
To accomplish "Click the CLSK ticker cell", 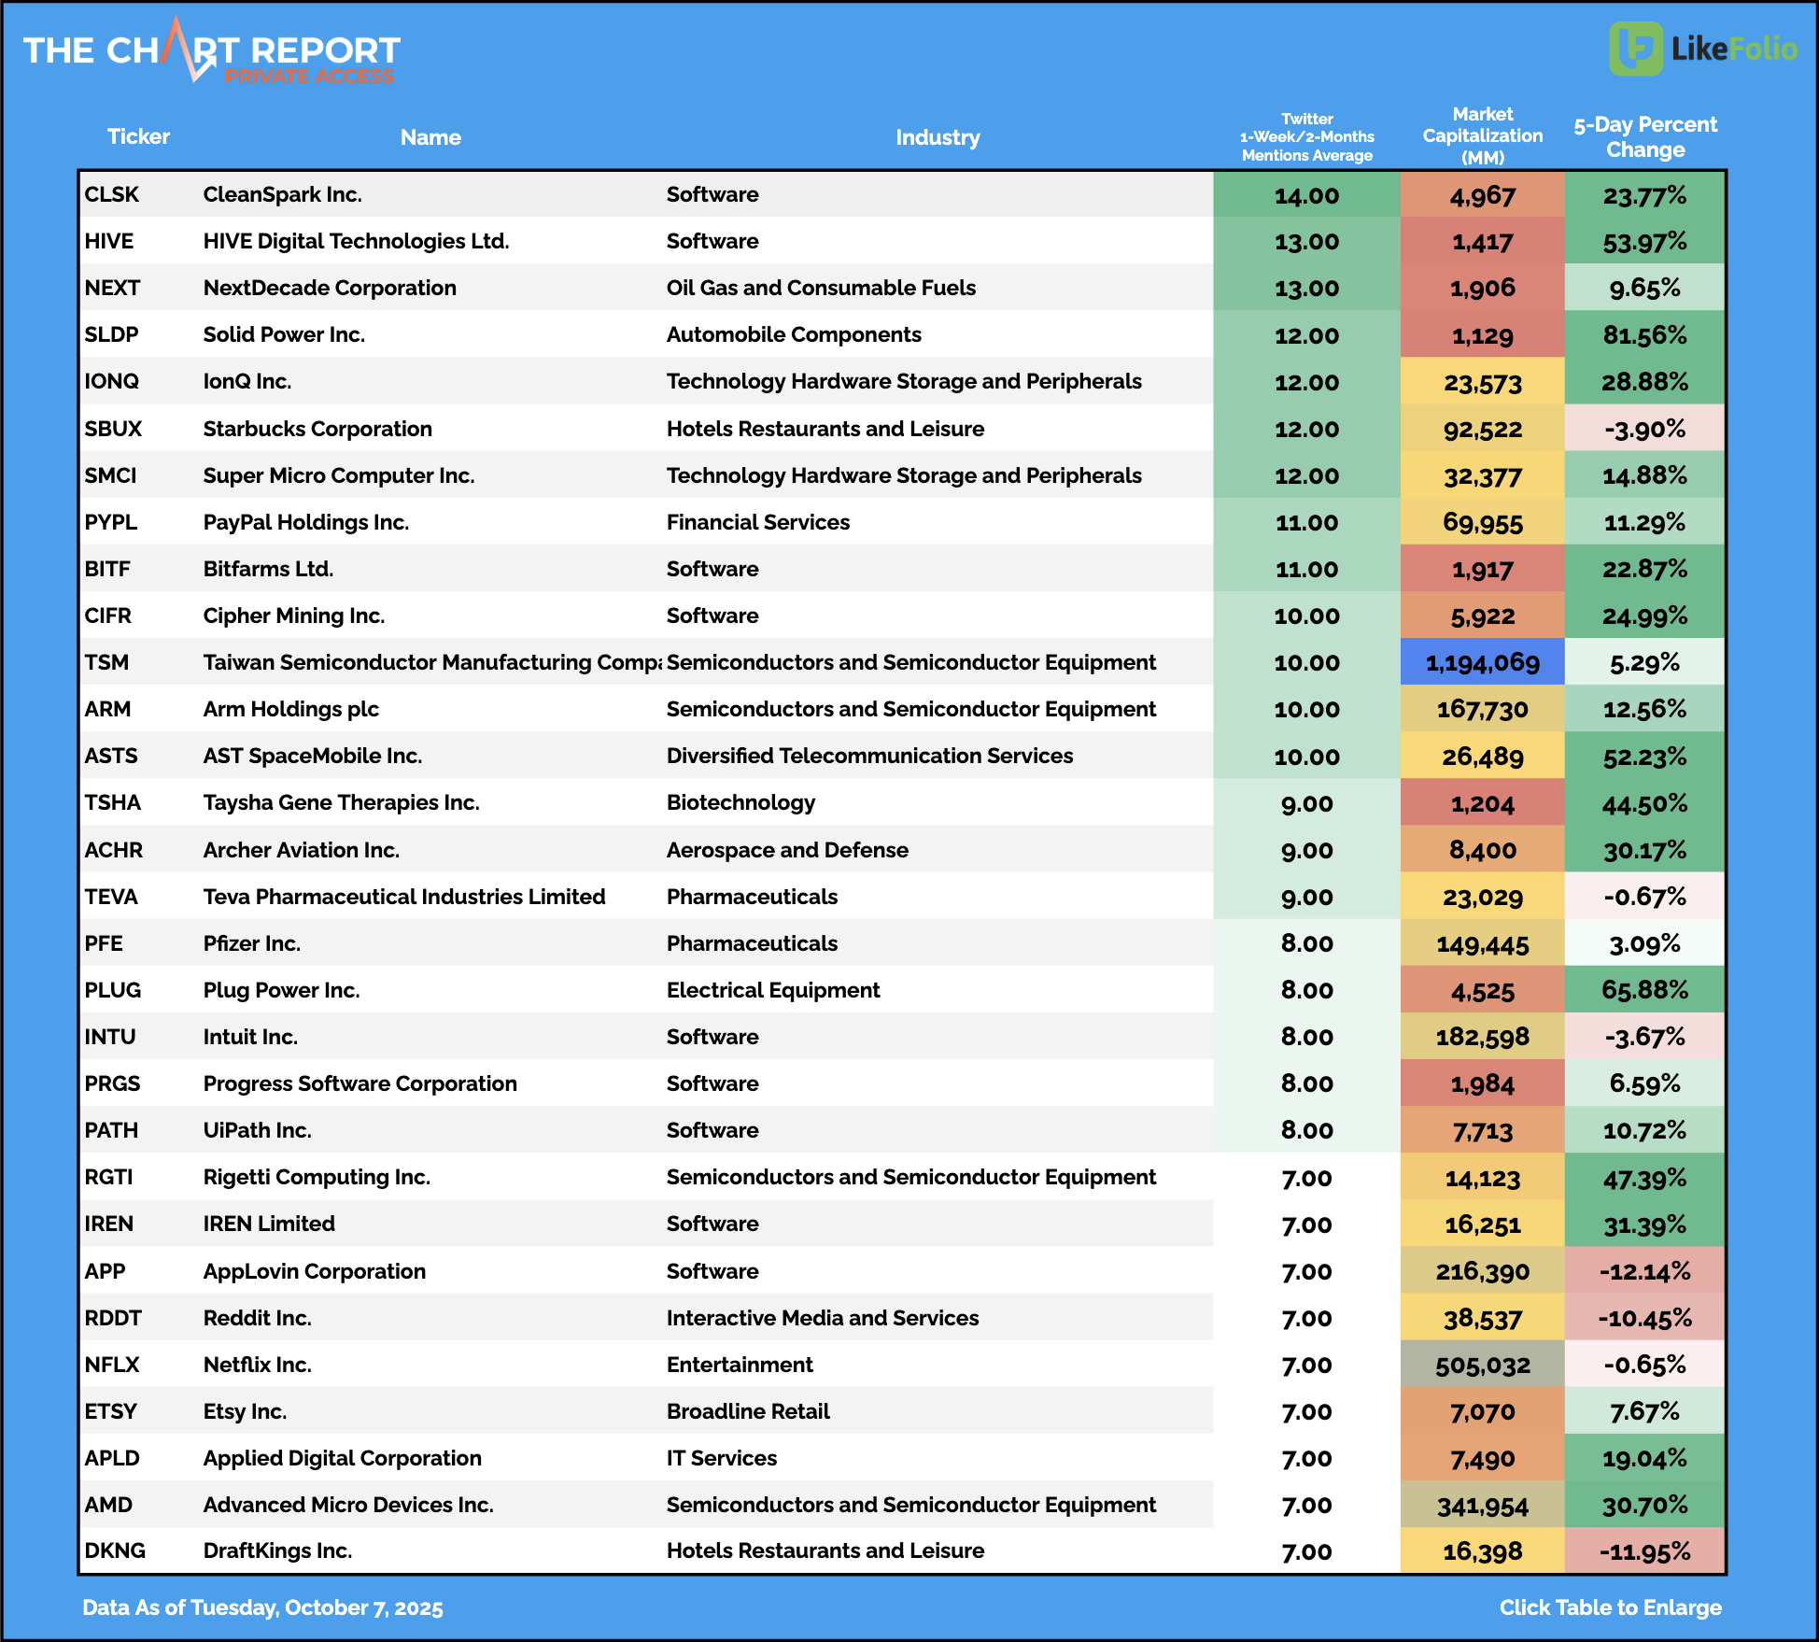I will pos(112,194).
